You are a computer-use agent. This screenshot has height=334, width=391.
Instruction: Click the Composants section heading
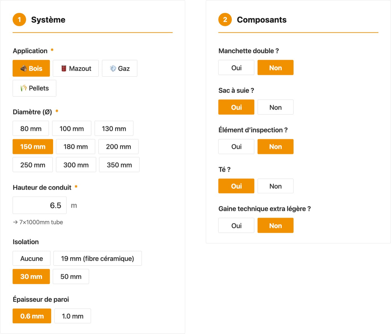pos(262,20)
